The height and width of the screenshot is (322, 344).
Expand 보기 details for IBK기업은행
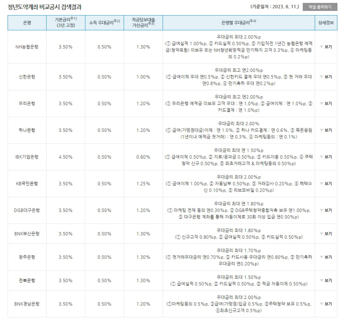(326, 157)
